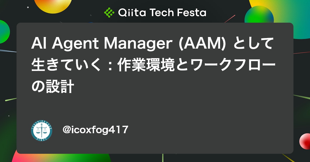
Task: Click the red glossy sphere at bottom right
Action: tap(305, 141)
